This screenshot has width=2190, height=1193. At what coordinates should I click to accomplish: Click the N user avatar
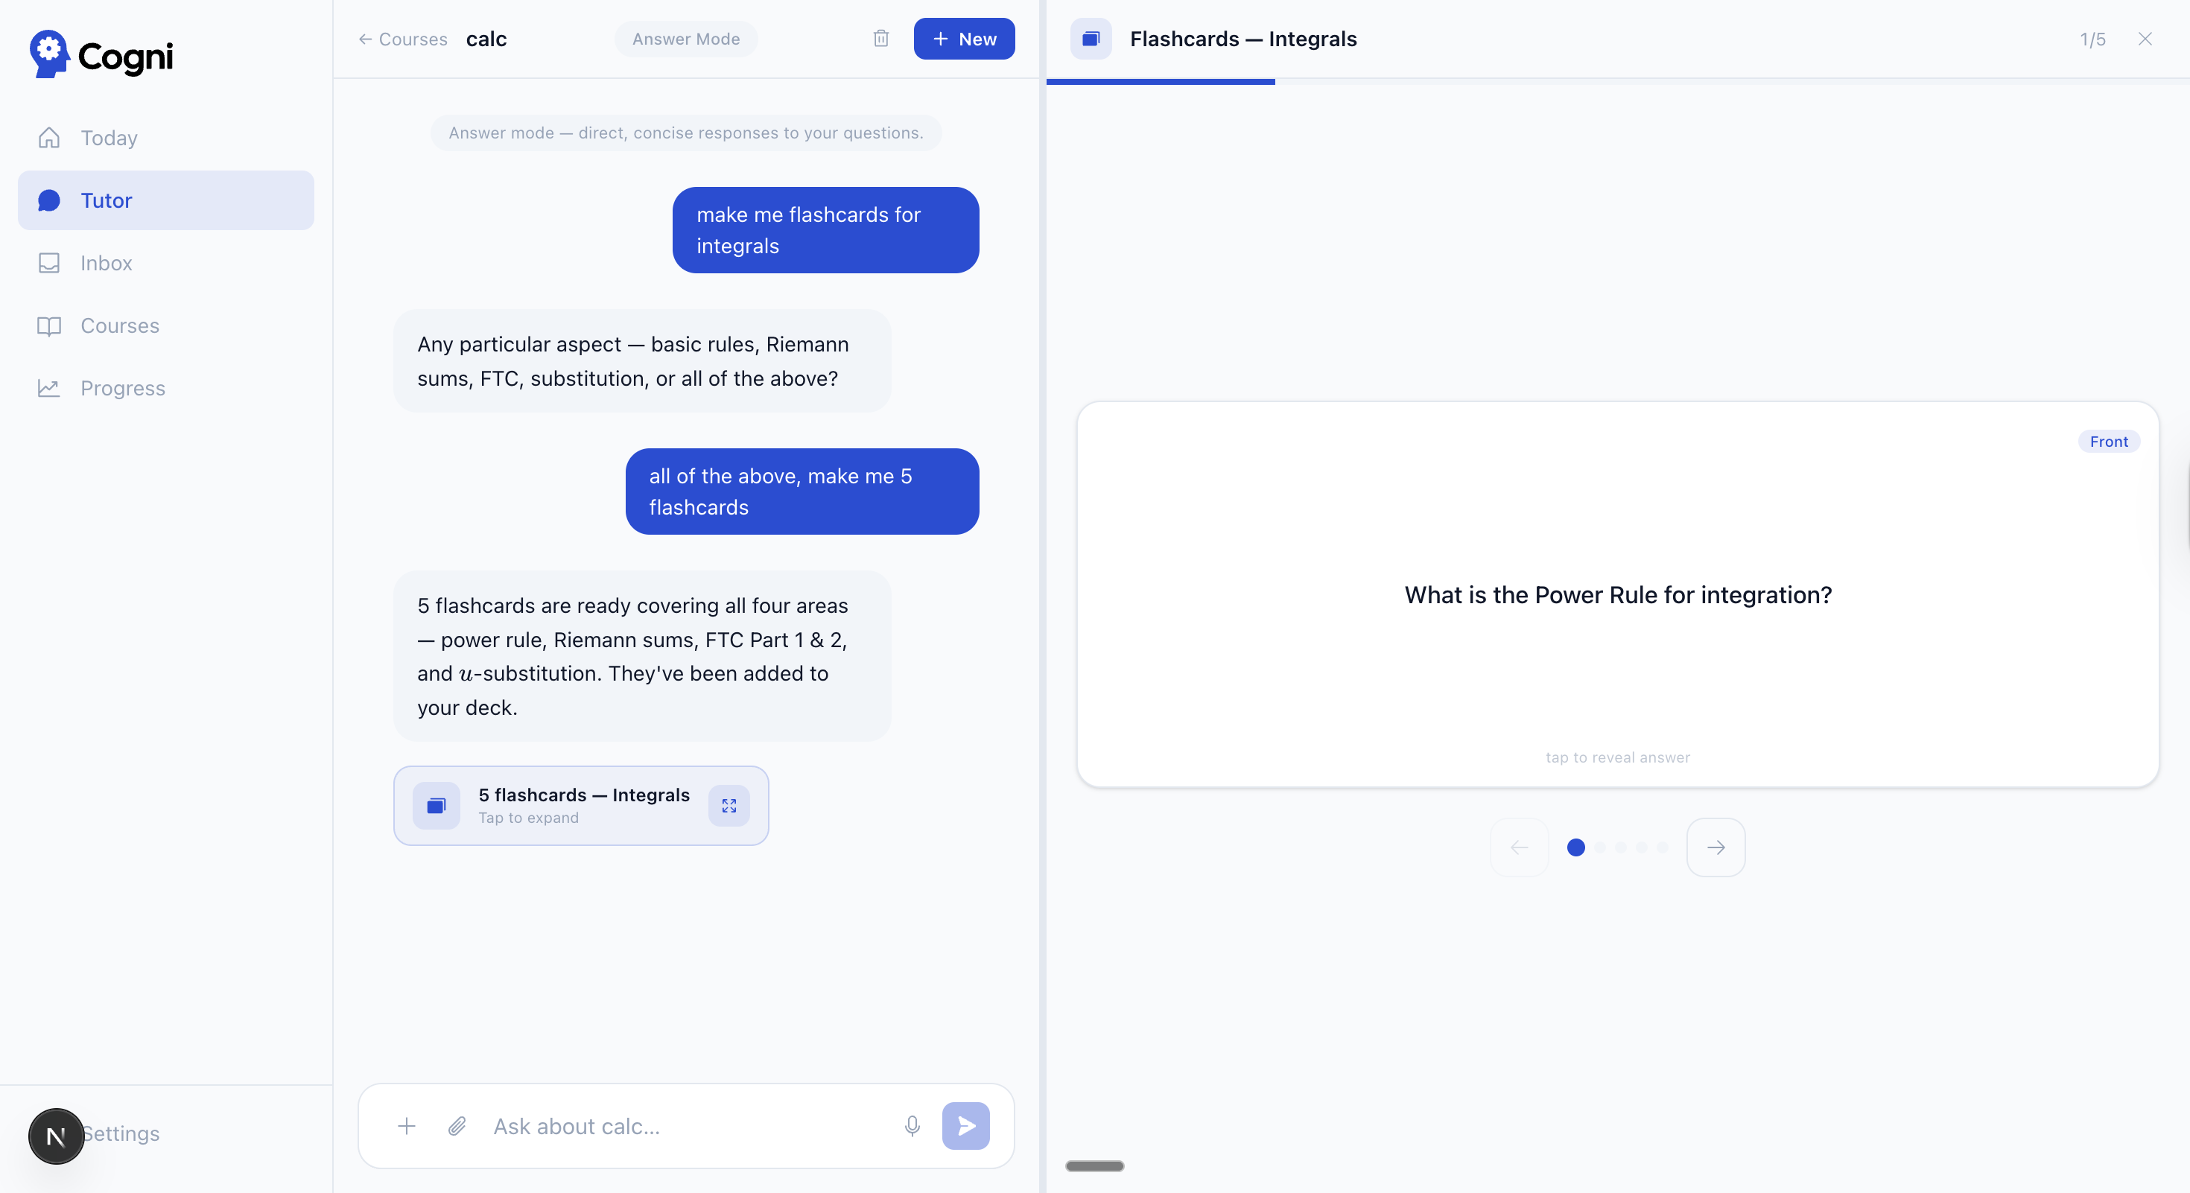[x=56, y=1136]
